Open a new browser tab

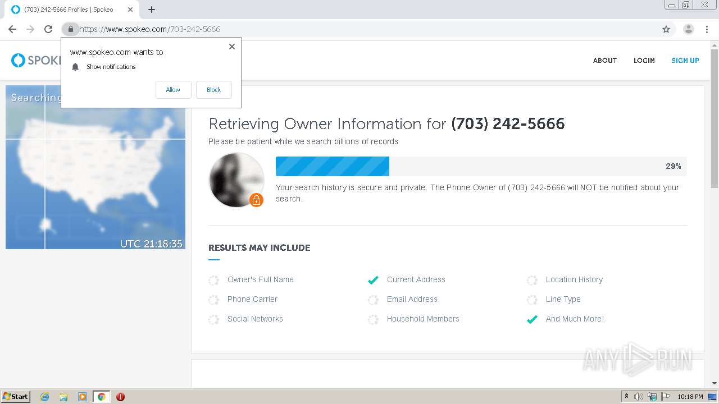click(x=152, y=10)
